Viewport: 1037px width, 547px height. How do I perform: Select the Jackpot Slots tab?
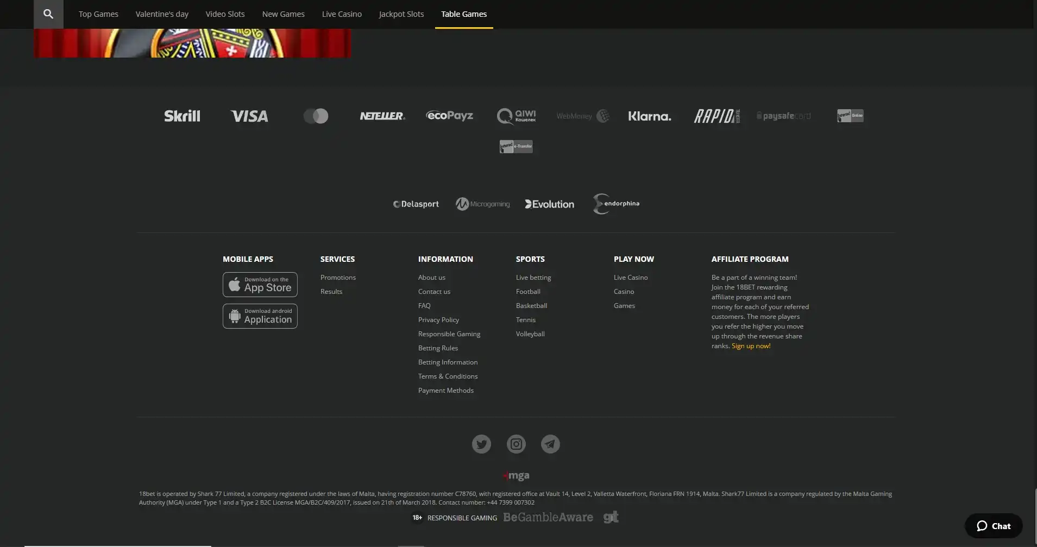tap(401, 14)
